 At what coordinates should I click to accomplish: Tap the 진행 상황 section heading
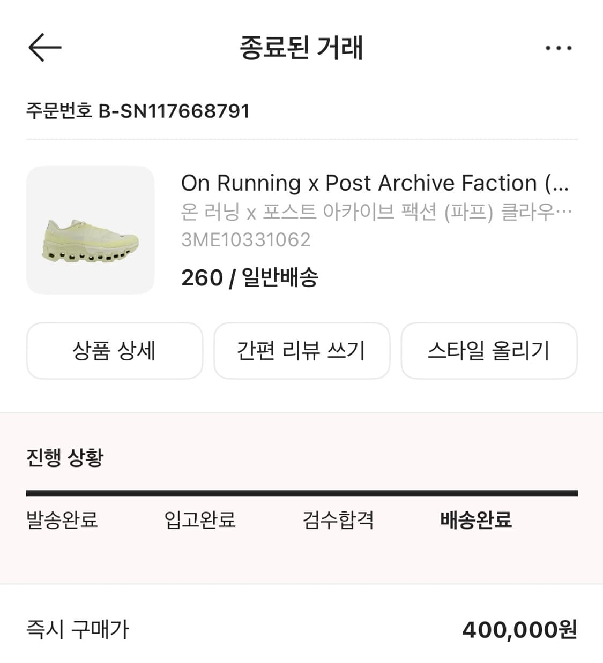point(65,457)
